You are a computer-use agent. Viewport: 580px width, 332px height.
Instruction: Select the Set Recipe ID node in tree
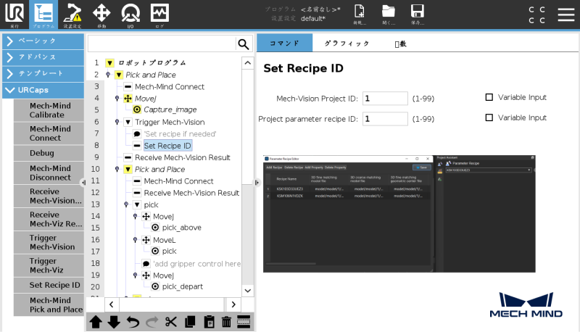[x=167, y=146]
